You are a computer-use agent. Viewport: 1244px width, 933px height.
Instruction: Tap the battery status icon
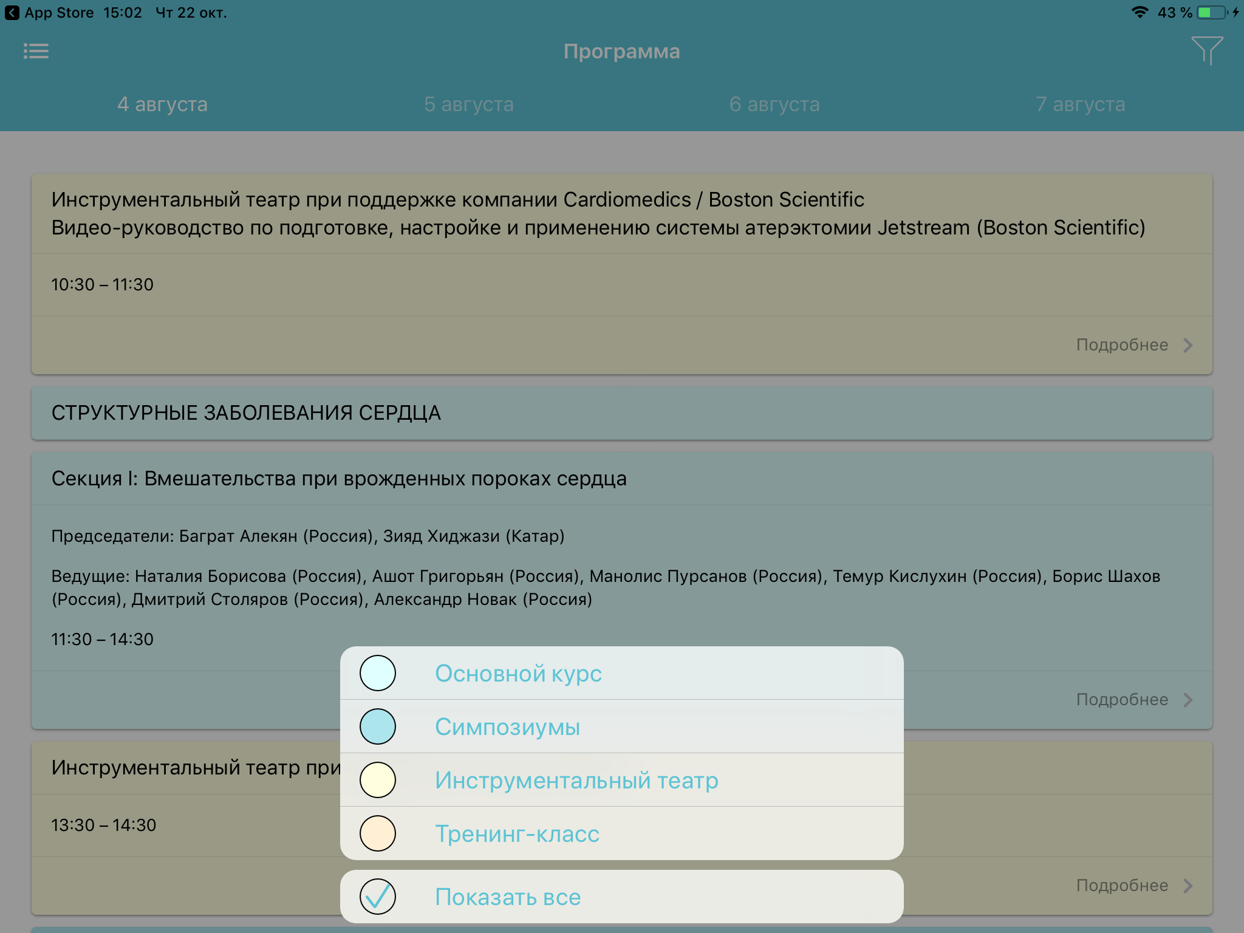[1212, 13]
